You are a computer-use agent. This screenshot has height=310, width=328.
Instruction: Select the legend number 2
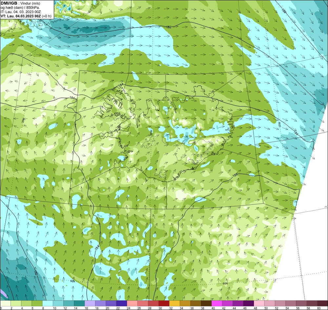click(x=11, y=308)
